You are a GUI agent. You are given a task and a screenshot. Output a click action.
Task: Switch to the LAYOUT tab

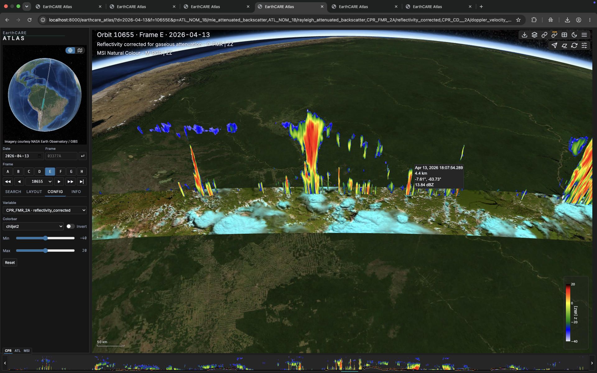[x=34, y=192]
